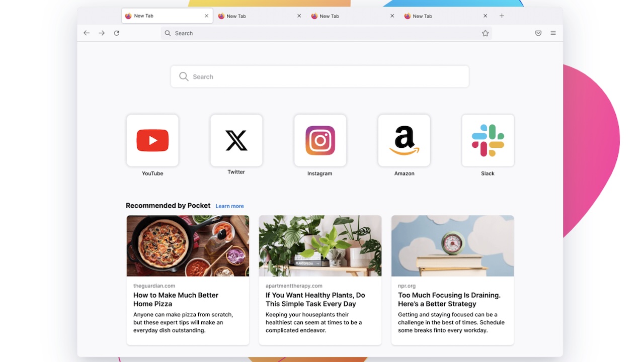Click the Firefox favicon on the active tab
Viewport: 644px width, 362px height.
point(128,16)
